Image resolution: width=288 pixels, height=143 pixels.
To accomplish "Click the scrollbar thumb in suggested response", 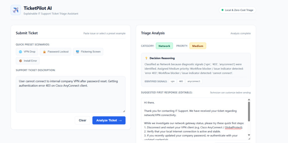I will tap(249, 111).
